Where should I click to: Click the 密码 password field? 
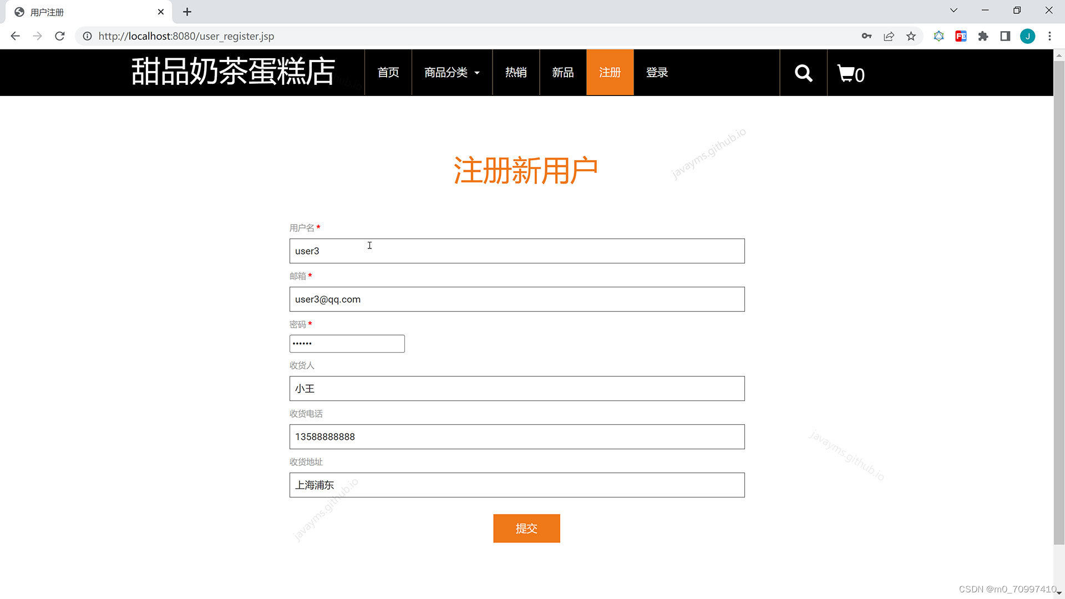(x=347, y=344)
